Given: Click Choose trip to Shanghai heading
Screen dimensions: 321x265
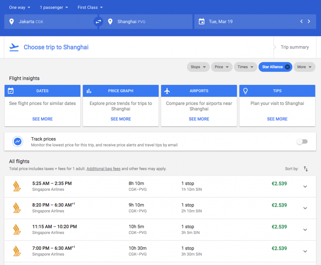Looking at the screenshot, I should (56, 47).
